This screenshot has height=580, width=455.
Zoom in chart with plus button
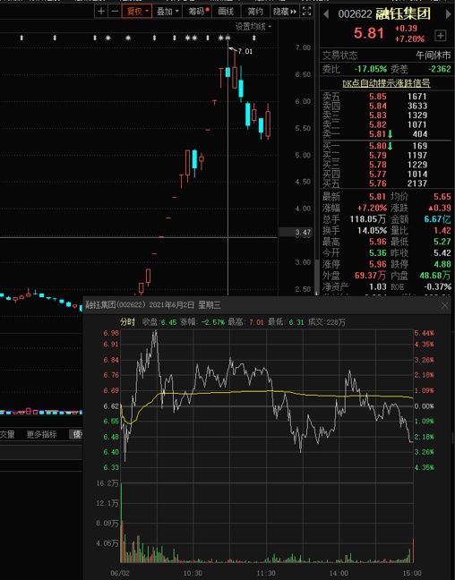coord(100,12)
